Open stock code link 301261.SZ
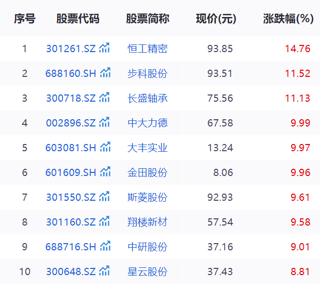The width and height of the screenshot is (320, 288). [x=71, y=49]
